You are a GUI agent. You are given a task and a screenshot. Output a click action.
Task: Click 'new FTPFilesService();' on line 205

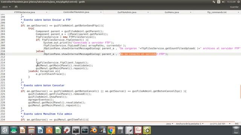[79, 37]
